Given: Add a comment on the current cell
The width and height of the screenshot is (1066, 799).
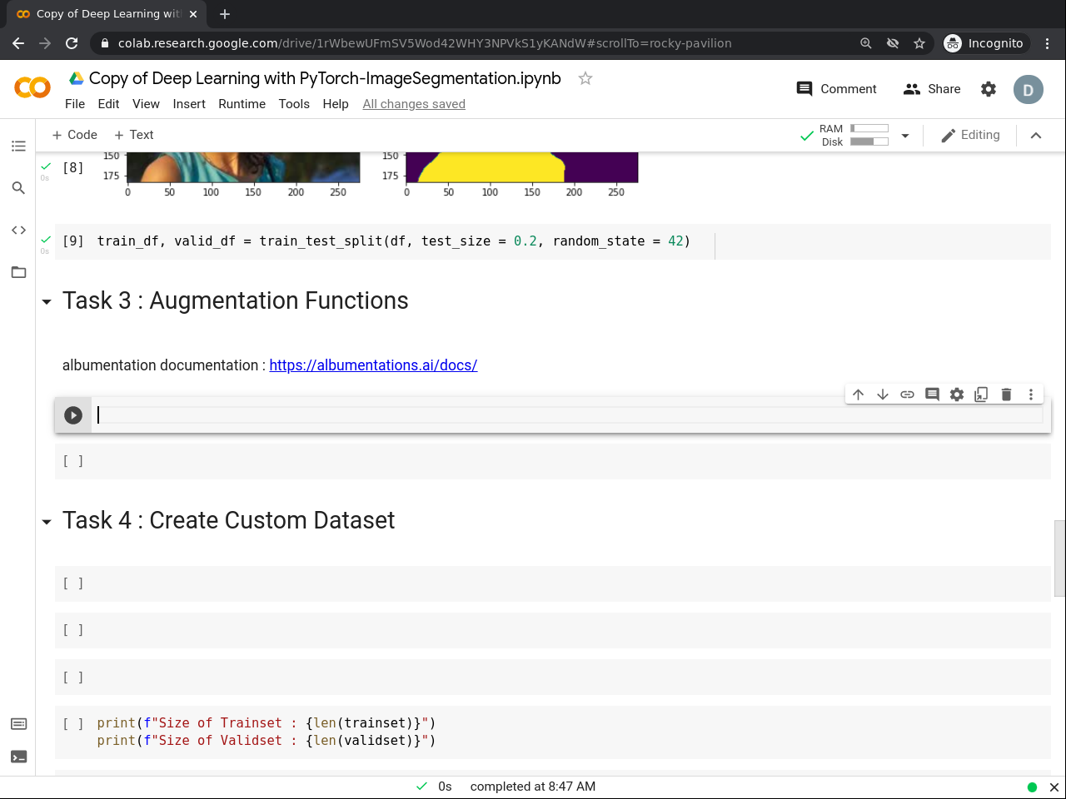Looking at the screenshot, I should [x=932, y=394].
